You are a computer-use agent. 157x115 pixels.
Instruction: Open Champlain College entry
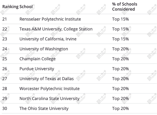[x=37, y=59]
